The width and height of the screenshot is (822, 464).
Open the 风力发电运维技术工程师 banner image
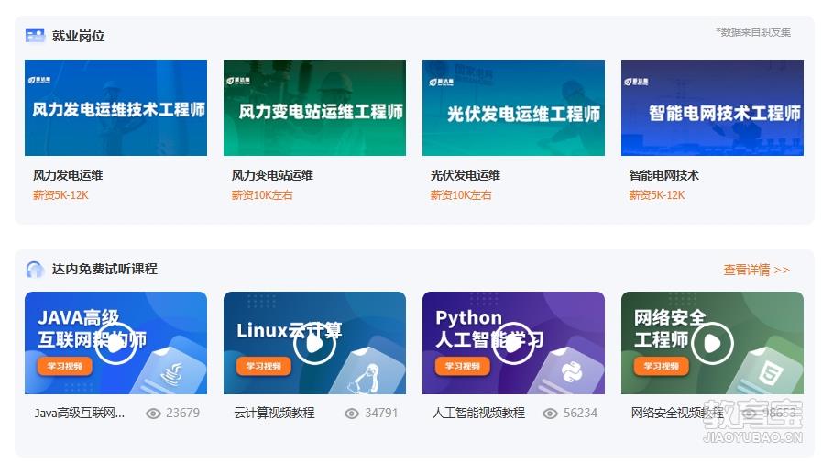tap(115, 108)
